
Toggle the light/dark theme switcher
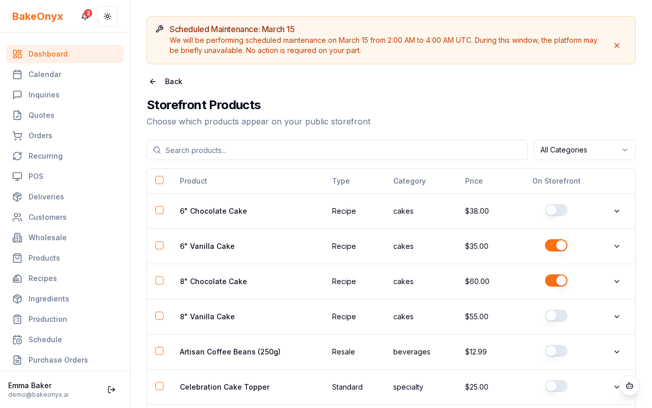pyautogui.click(x=107, y=16)
